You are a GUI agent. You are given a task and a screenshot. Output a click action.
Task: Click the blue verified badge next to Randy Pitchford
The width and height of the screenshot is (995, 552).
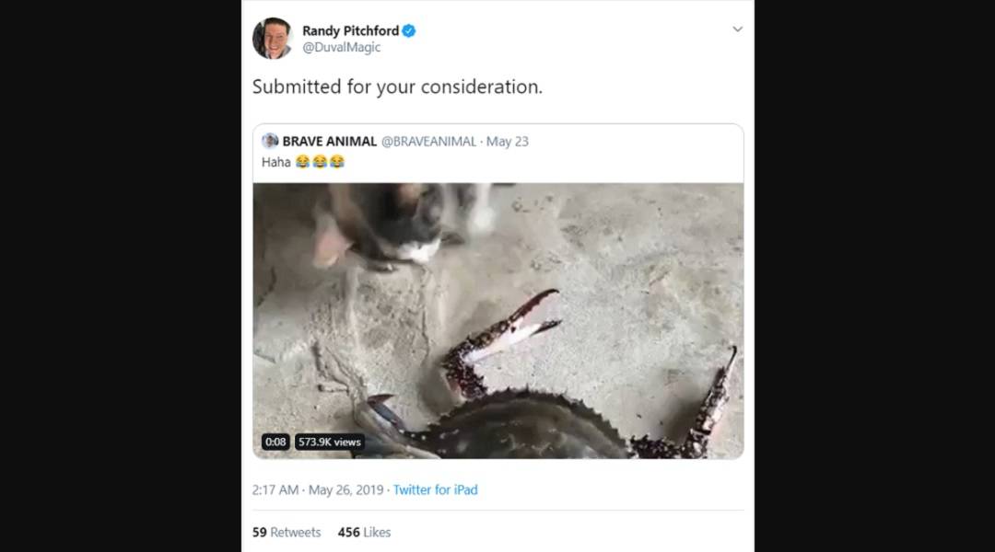point(407,29)
